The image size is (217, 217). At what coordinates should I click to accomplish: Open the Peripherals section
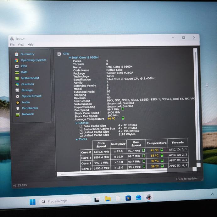(x=30, y=108)
